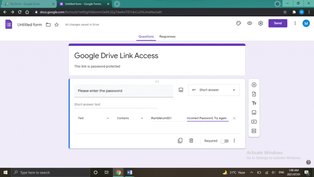Go back to the previous page
314x177 pixels.
pos(5,12)
